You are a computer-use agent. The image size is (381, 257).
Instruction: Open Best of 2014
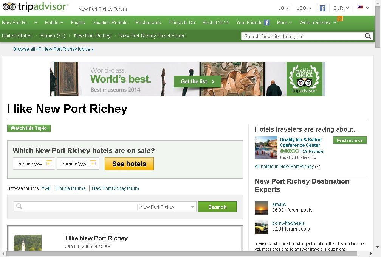click(x=215, y=23)
